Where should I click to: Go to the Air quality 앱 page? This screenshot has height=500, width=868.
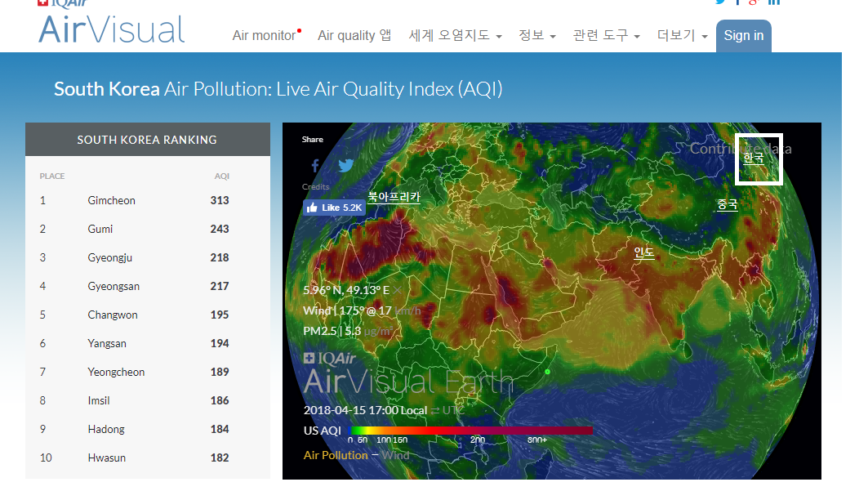(x=354, y=36)
